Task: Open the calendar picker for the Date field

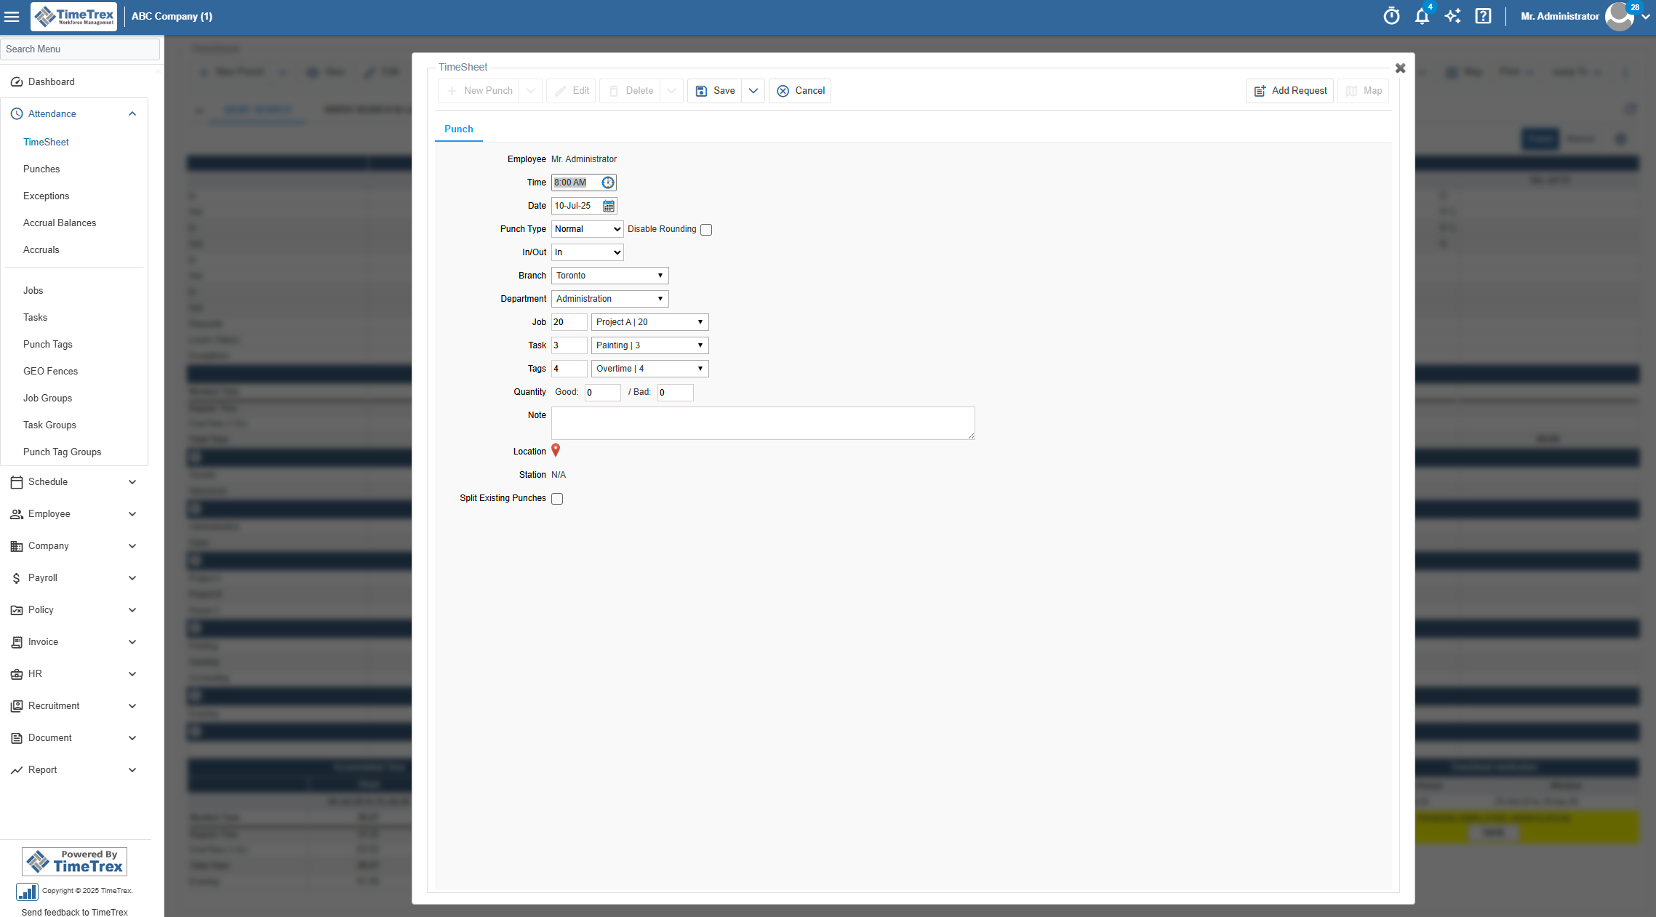Action: coord(608,206)
